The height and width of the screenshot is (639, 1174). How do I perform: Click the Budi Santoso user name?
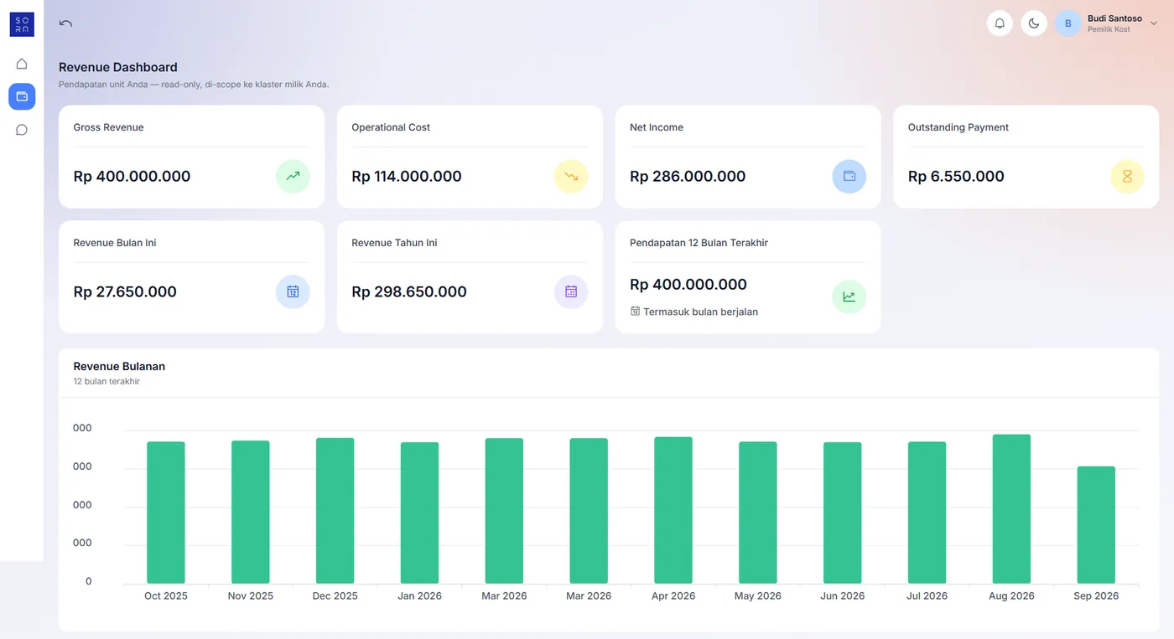[1114, 18]
